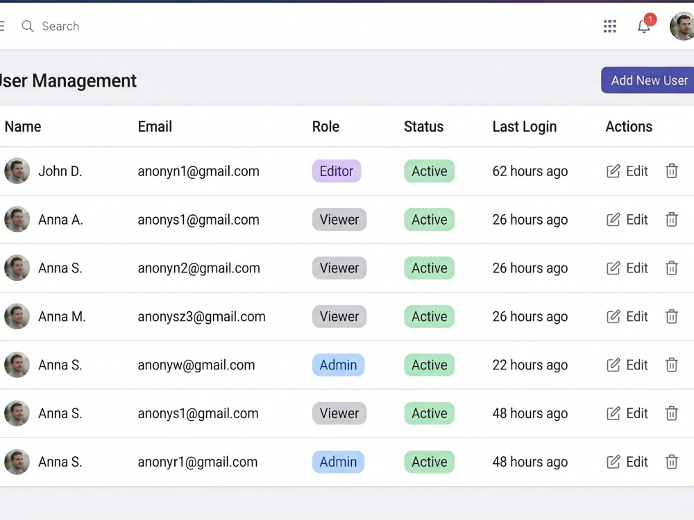Click trash icon for anonyr1@gmail.com row
Image resolution: width=694 pixels, height=520 pixels.
click(671, 462)
